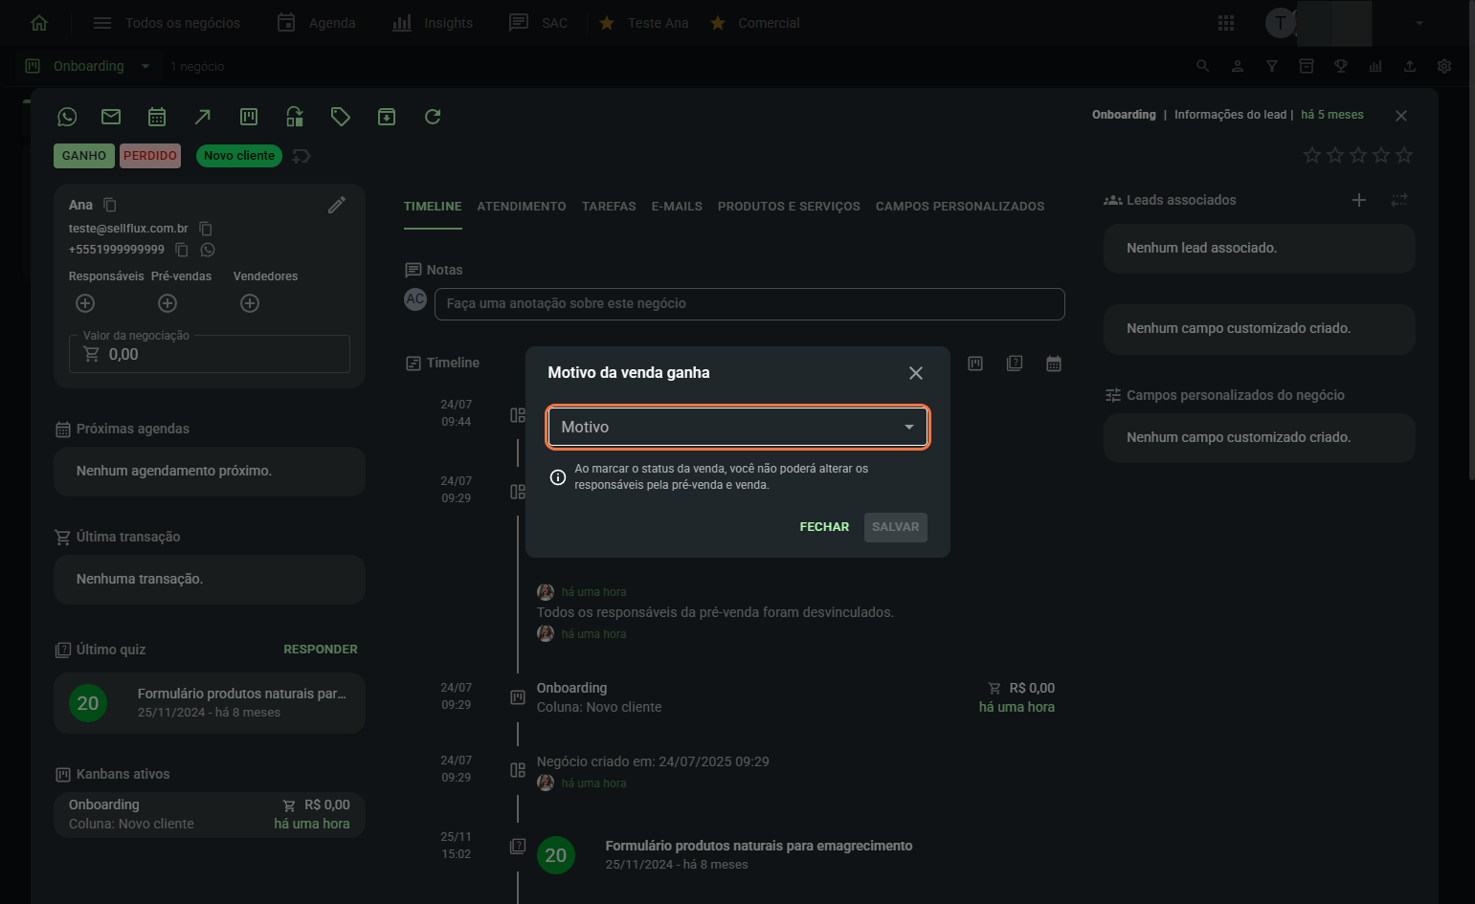Open the user account dropdown arrow
Screen dimensions: 1475x904
pos(1419,23)
